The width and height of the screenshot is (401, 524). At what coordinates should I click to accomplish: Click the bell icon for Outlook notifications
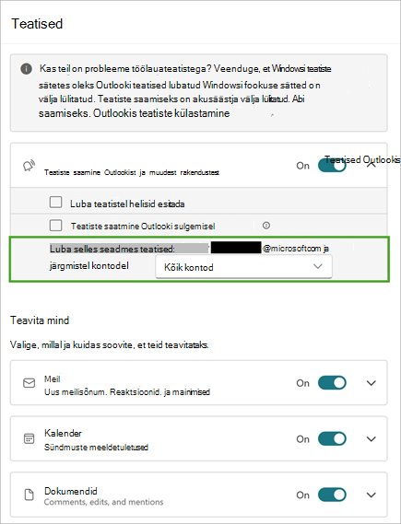[x=29, y=166]
